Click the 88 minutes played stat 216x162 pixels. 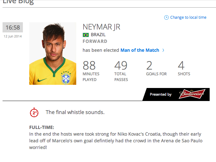(91, 71)
